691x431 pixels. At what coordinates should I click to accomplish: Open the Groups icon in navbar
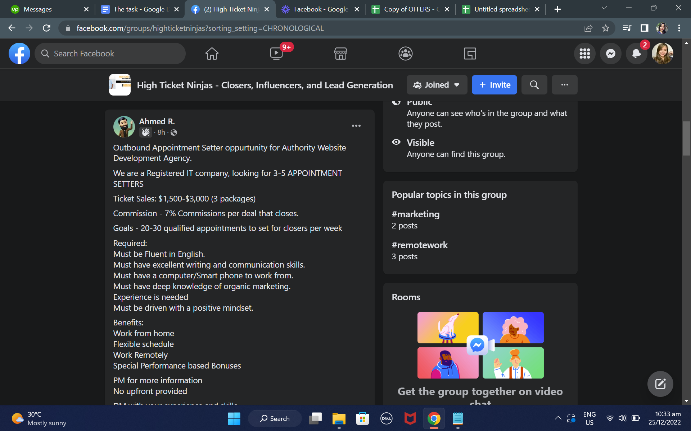[405, 54]
